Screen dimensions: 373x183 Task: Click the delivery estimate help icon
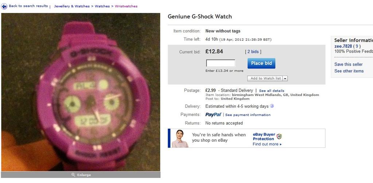pyautogui.click(x=272, y=106)
